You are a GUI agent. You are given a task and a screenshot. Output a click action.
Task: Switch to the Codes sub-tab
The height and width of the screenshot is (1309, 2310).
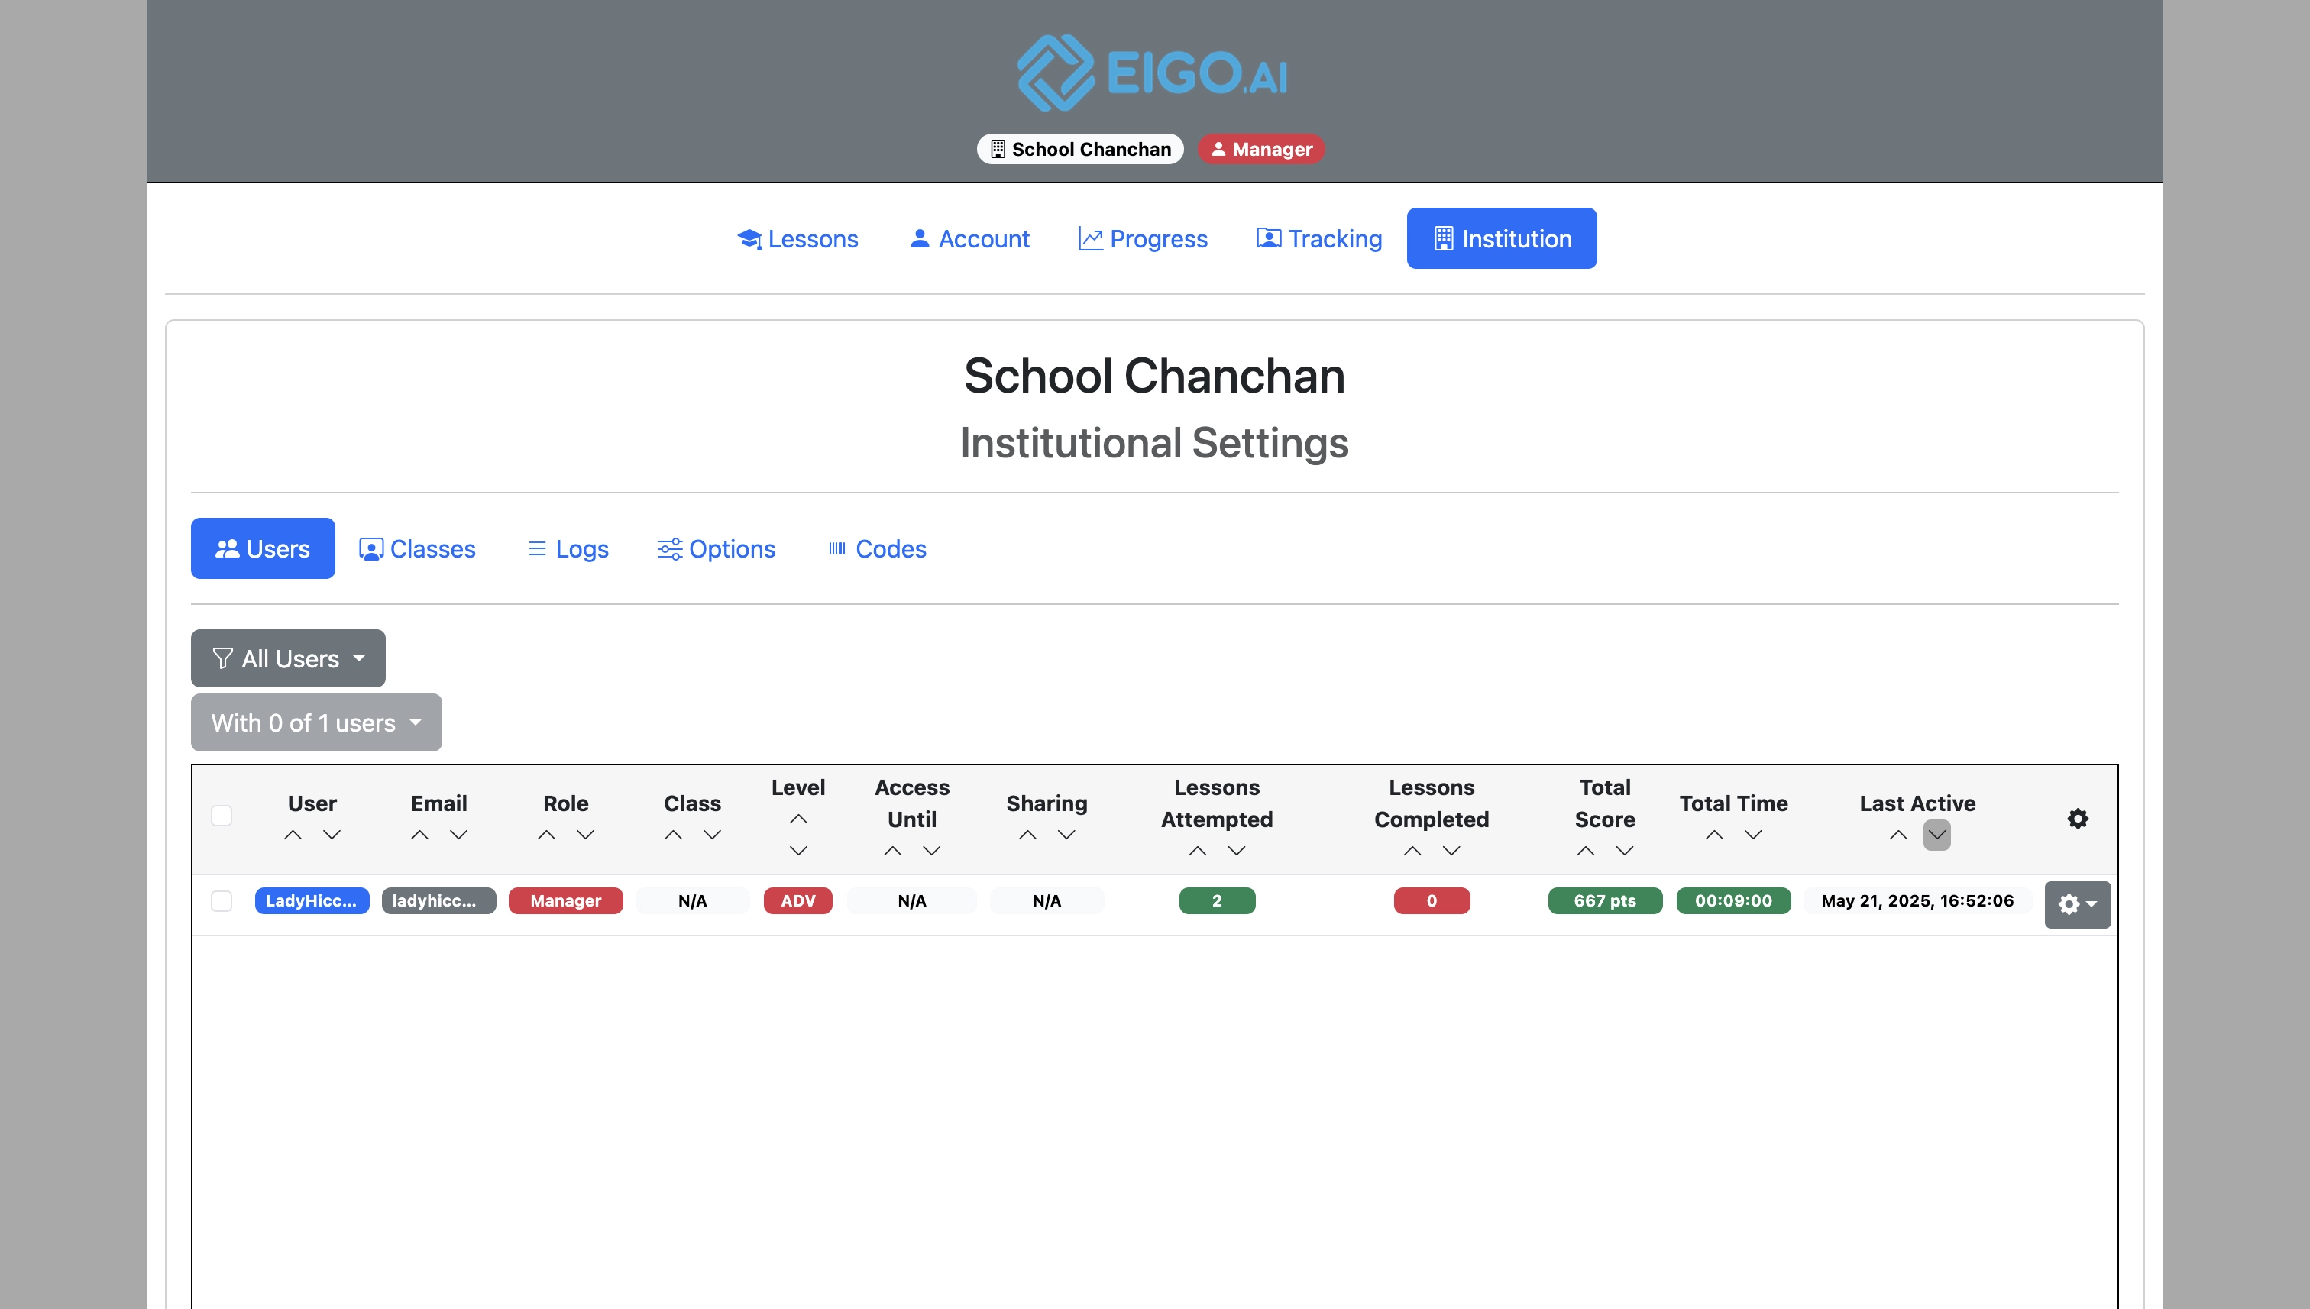pyautogui.click(x=877, y=548)
